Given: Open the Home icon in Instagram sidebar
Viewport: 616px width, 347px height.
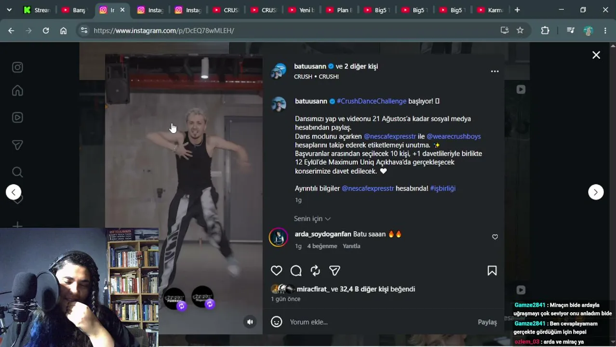Looking at the screenshot, I should [17, 91].
